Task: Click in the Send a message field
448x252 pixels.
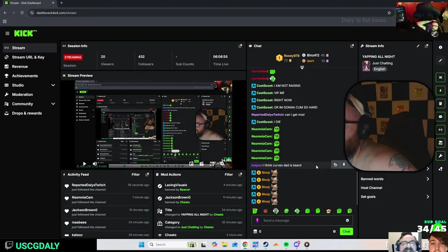Action: 303,220
